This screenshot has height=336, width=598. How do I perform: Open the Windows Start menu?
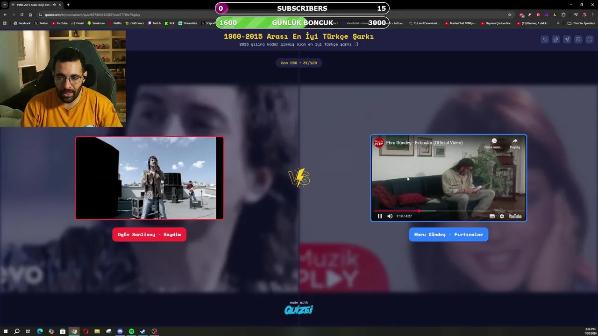pyautogui.click(x=5, y=331)
